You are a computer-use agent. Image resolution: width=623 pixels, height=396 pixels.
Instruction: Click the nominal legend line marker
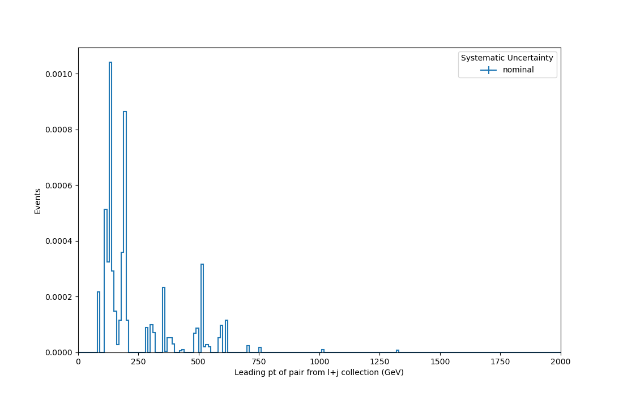(x=488, y=70)
